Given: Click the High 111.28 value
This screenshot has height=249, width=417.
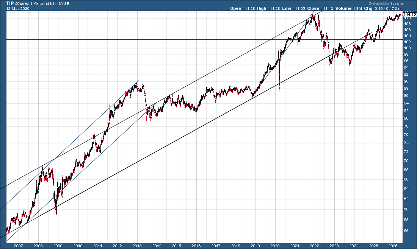Looking at the screenshot, I should [x=268, y=8].
